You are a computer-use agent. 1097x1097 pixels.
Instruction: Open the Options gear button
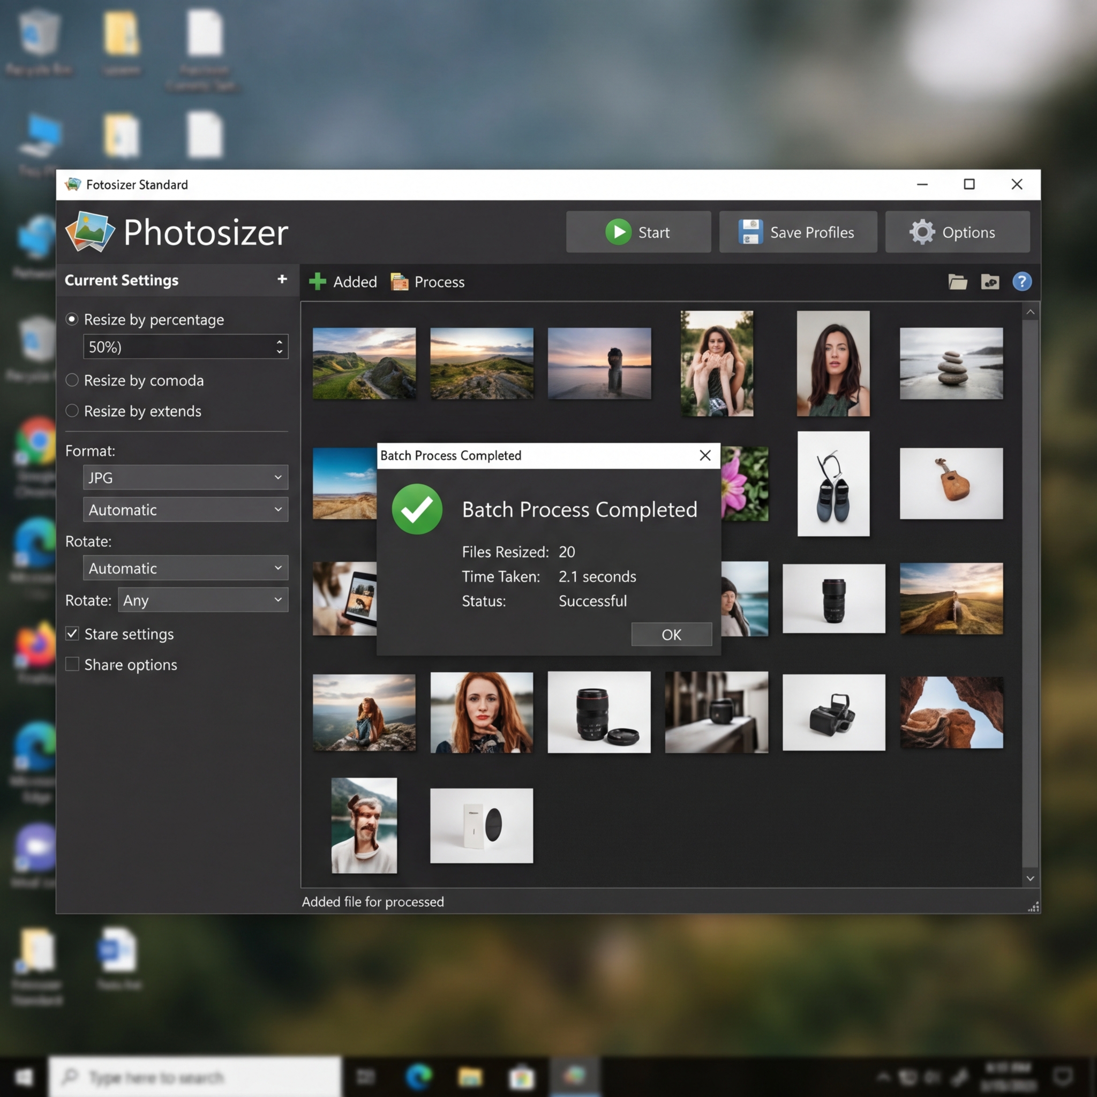[957, 232]
